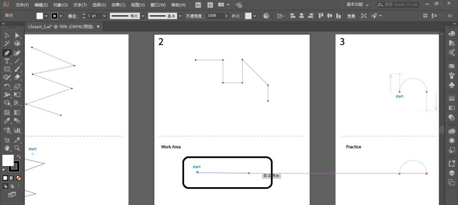The width and height of the screenshot is (458, 205).
Task: Open Adobe Stock via St icon
Action: pos(210,5)
